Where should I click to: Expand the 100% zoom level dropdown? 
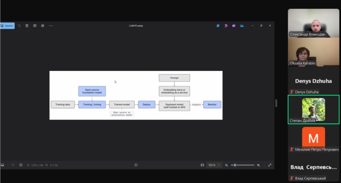[214, 165]
